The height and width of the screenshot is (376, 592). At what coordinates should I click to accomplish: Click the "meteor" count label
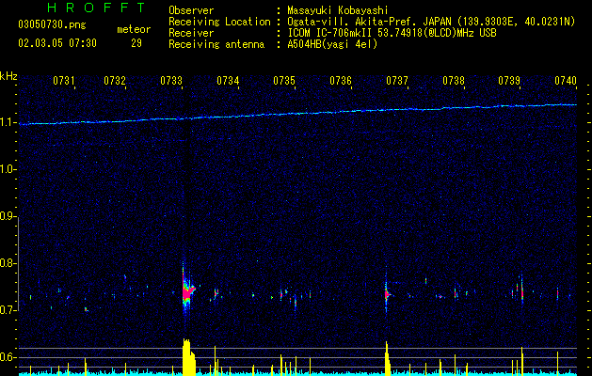pos(134,29)
